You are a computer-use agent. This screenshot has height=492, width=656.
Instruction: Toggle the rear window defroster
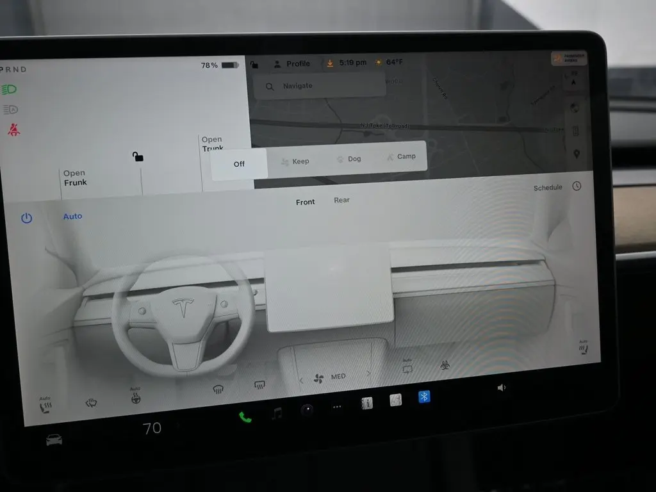coord(259,385)
